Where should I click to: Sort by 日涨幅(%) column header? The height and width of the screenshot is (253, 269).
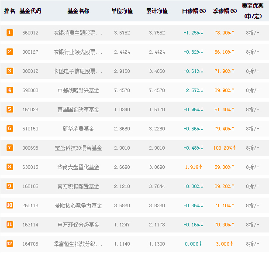[194, 11]
